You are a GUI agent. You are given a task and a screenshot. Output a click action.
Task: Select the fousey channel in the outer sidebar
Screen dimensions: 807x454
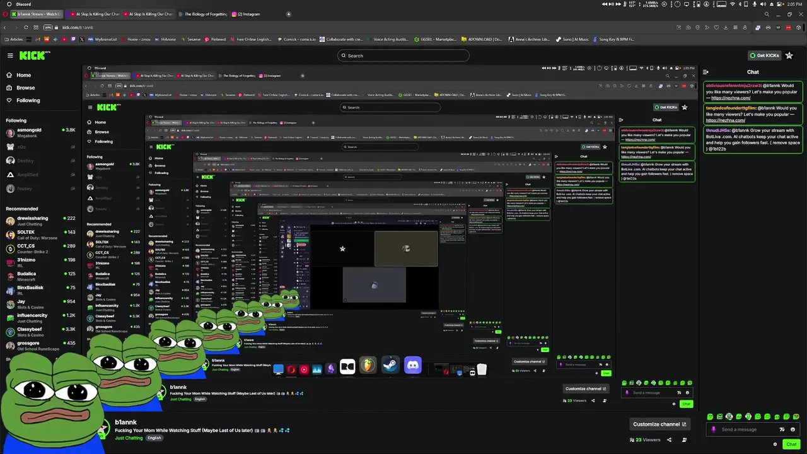[41, 189]
